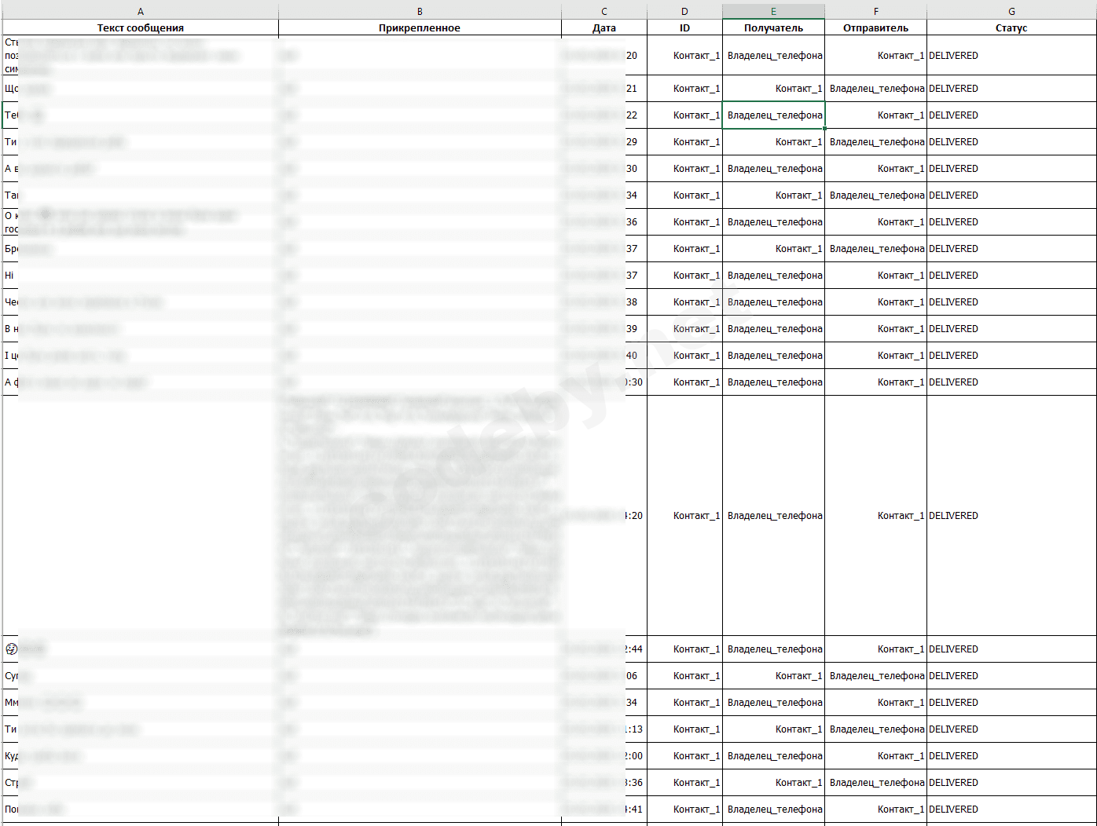Select recipient "Владелец_телефона" in row ending :41
Screen dimensions: 1097x826
click(x=775, y=810)
